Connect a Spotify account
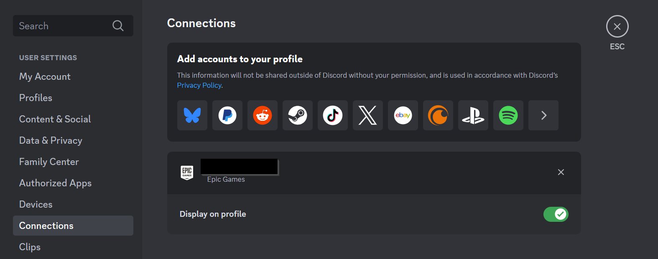658x259 pixels. pyautogui.click(x=508, y=115)
